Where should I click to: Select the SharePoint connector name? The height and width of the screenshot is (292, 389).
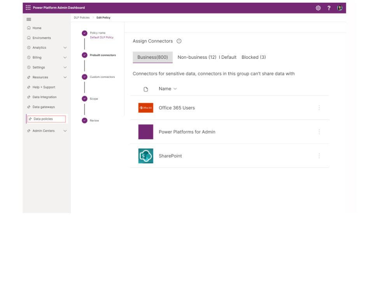pyautogui.click(x=170, y=156)
